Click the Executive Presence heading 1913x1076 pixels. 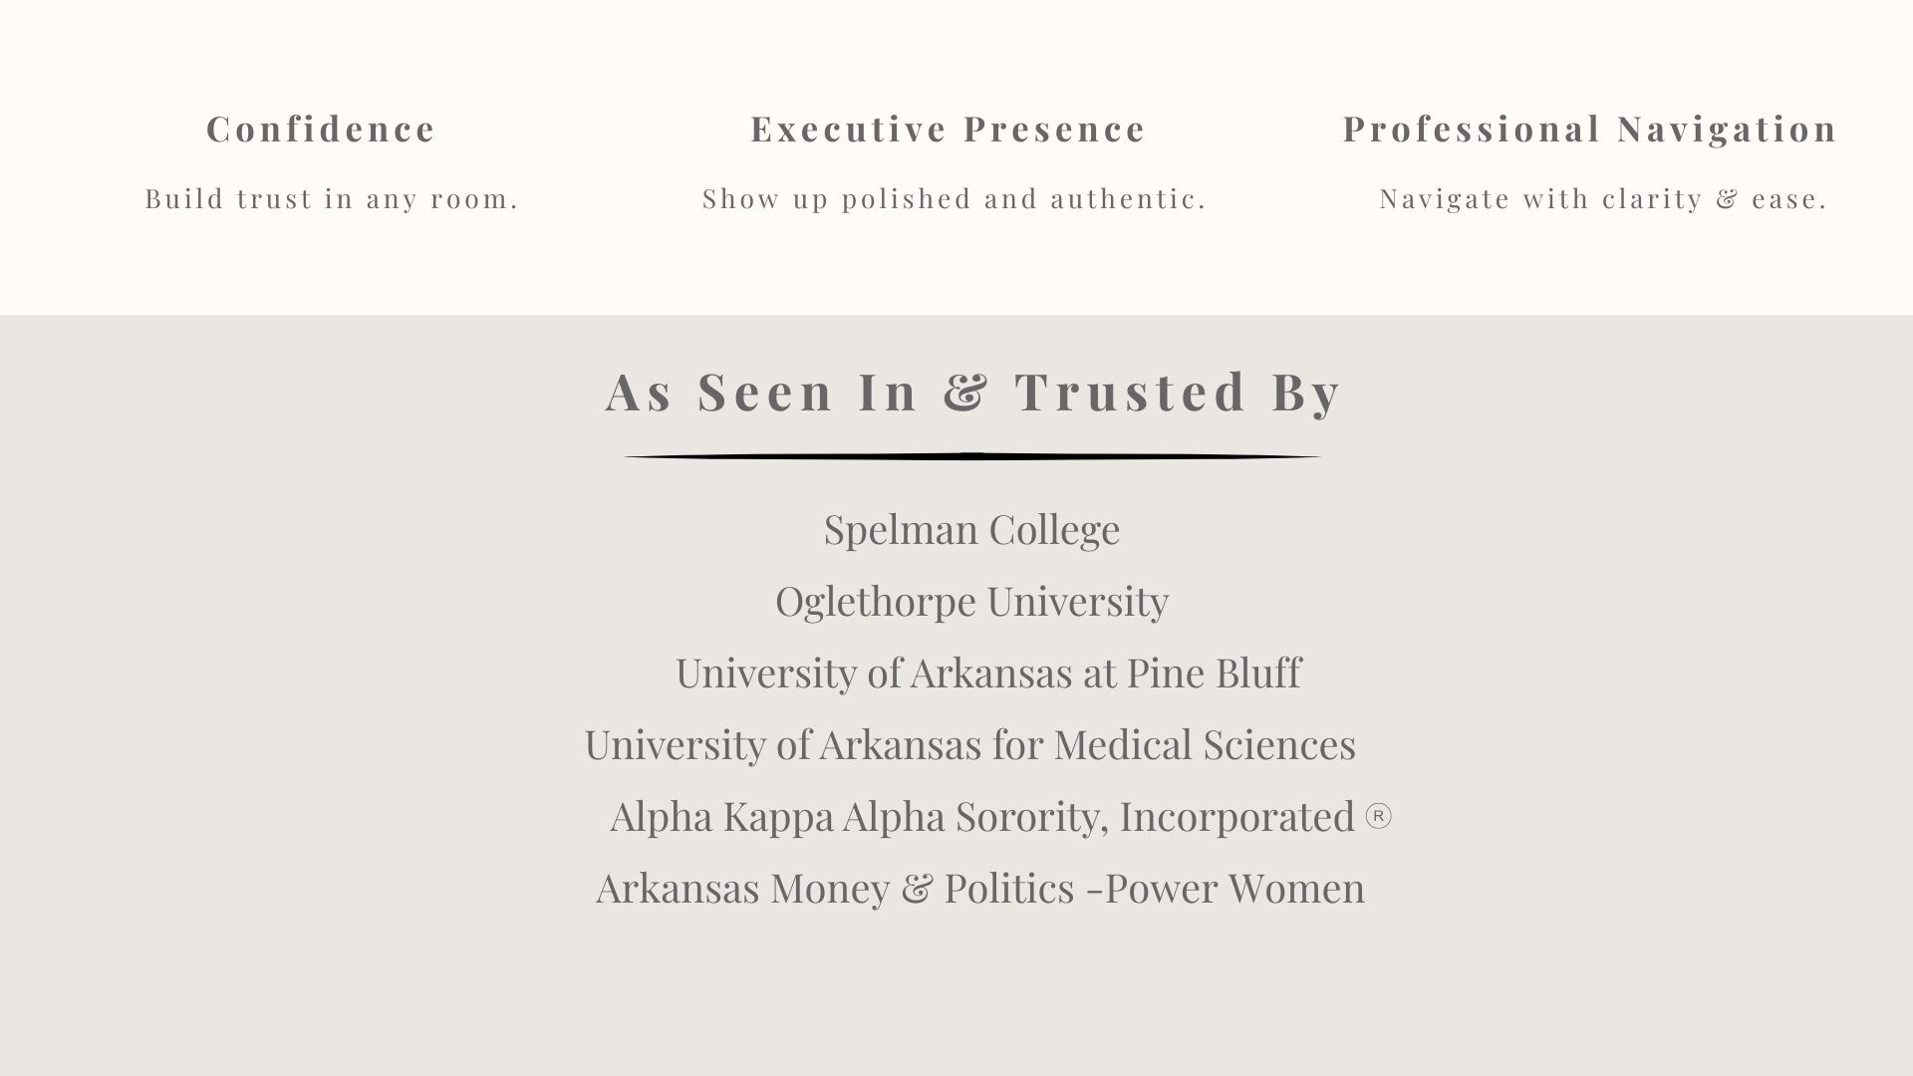[x=948, y=129]
